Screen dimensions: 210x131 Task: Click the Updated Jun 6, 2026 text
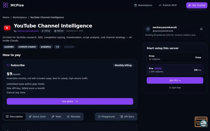point(75,31)
